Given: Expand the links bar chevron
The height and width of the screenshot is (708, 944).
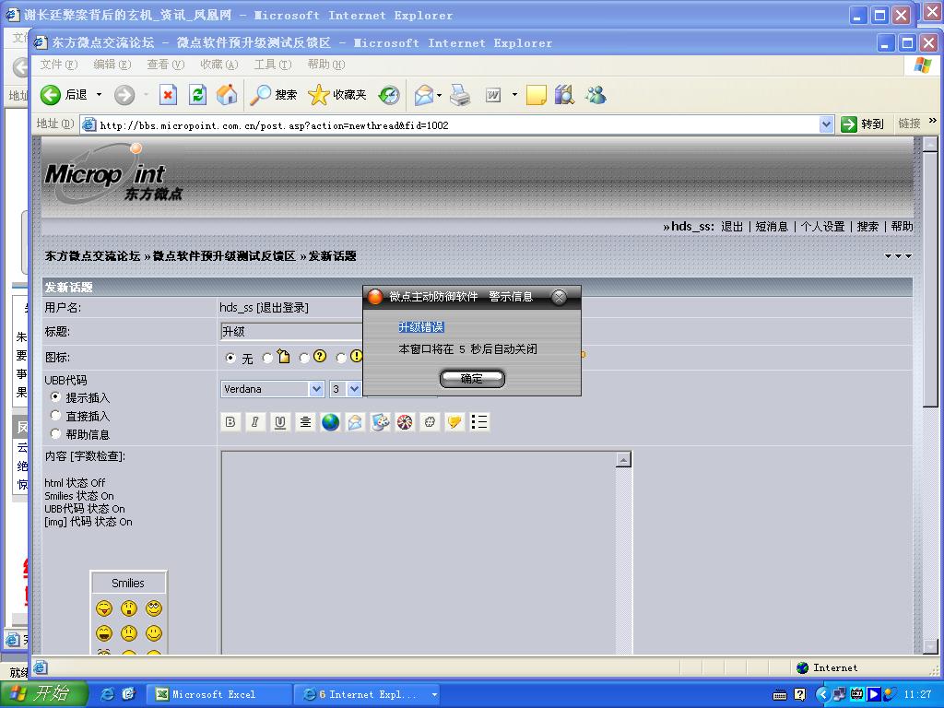Looking at the screenshot, I should pos(933,121).
